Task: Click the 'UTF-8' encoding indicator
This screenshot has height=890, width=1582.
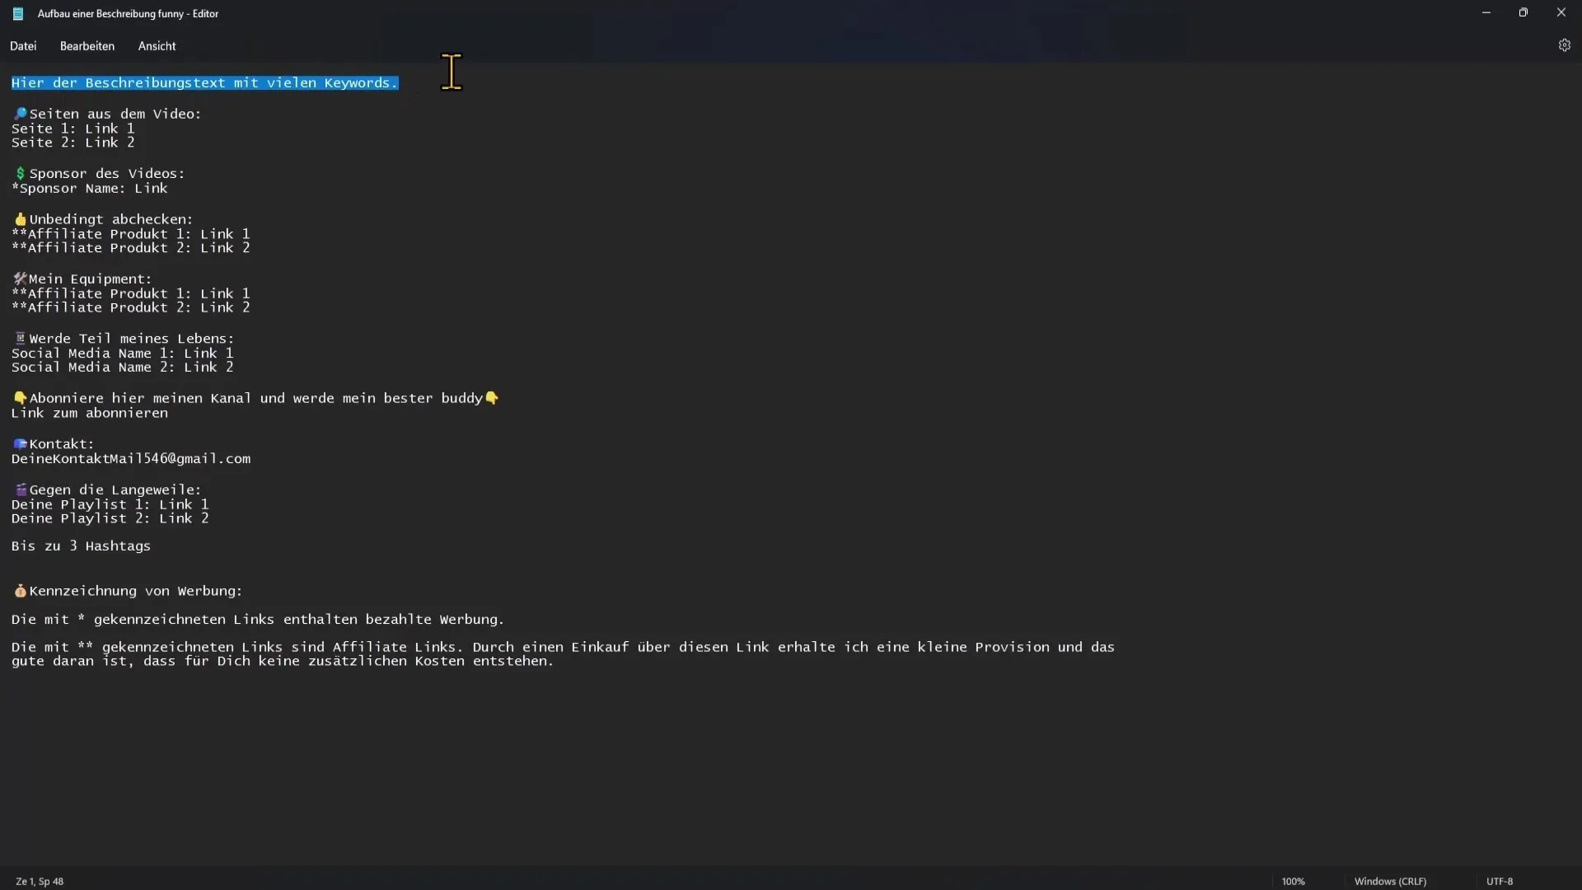Action: (1500, 881)
